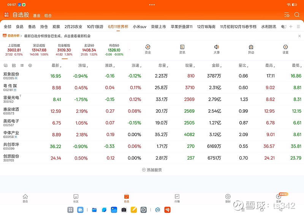
Task: Switch to the 全部 group tab
Action: pos(8,27)
